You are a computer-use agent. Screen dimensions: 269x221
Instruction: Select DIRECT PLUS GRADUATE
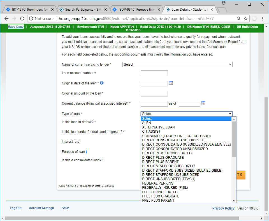(x=186, y=158)
